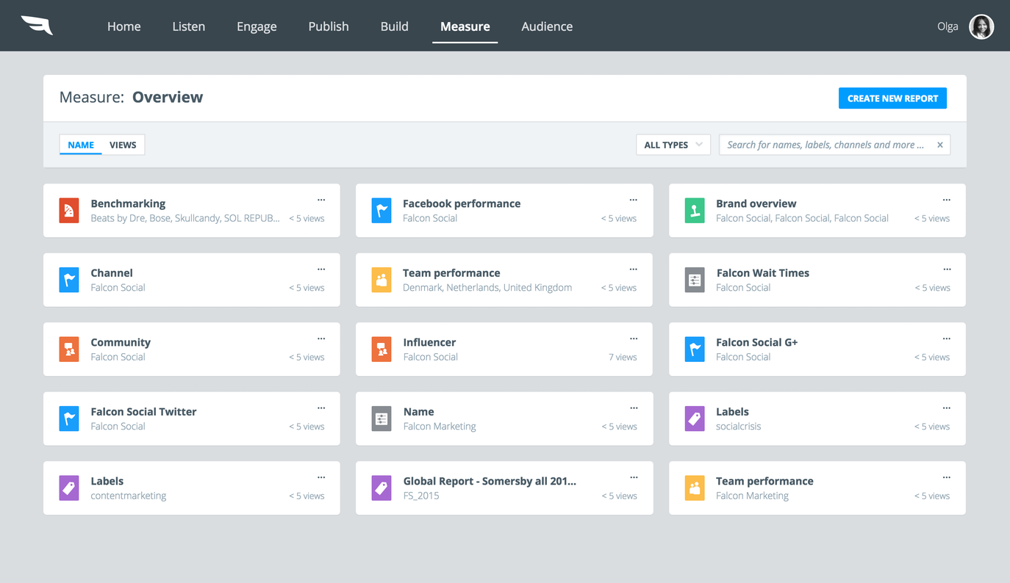Click 'Denmark, Netherlands, United Kingdom' subtitle
This screenshot has width=1010, height=583.
tap(487, 288)
